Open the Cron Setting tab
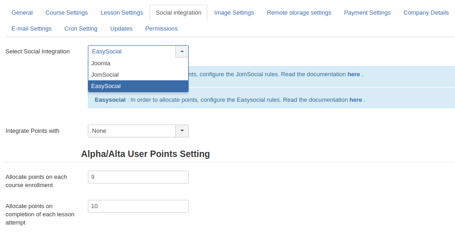455x235 pixels. (x=81, y=29)
